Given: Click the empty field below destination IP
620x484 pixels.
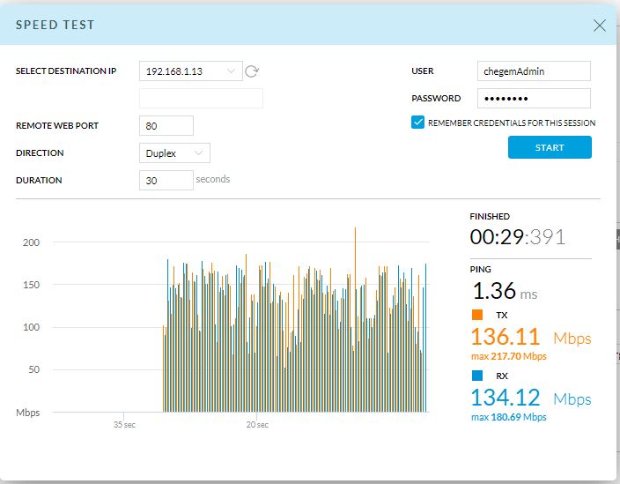Looking at the screenshot, I should point(201,98).
